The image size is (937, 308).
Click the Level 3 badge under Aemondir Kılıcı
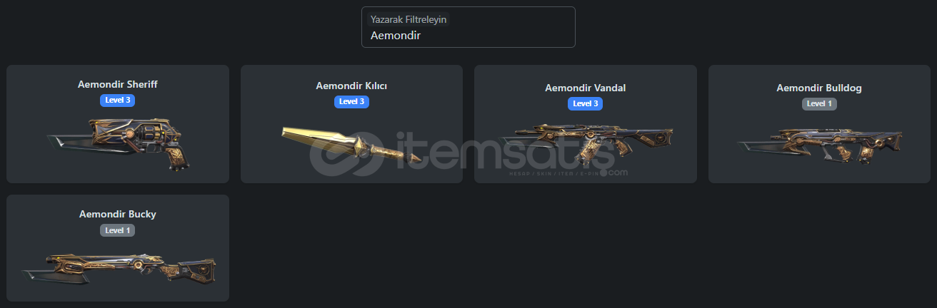click(351, 101)
